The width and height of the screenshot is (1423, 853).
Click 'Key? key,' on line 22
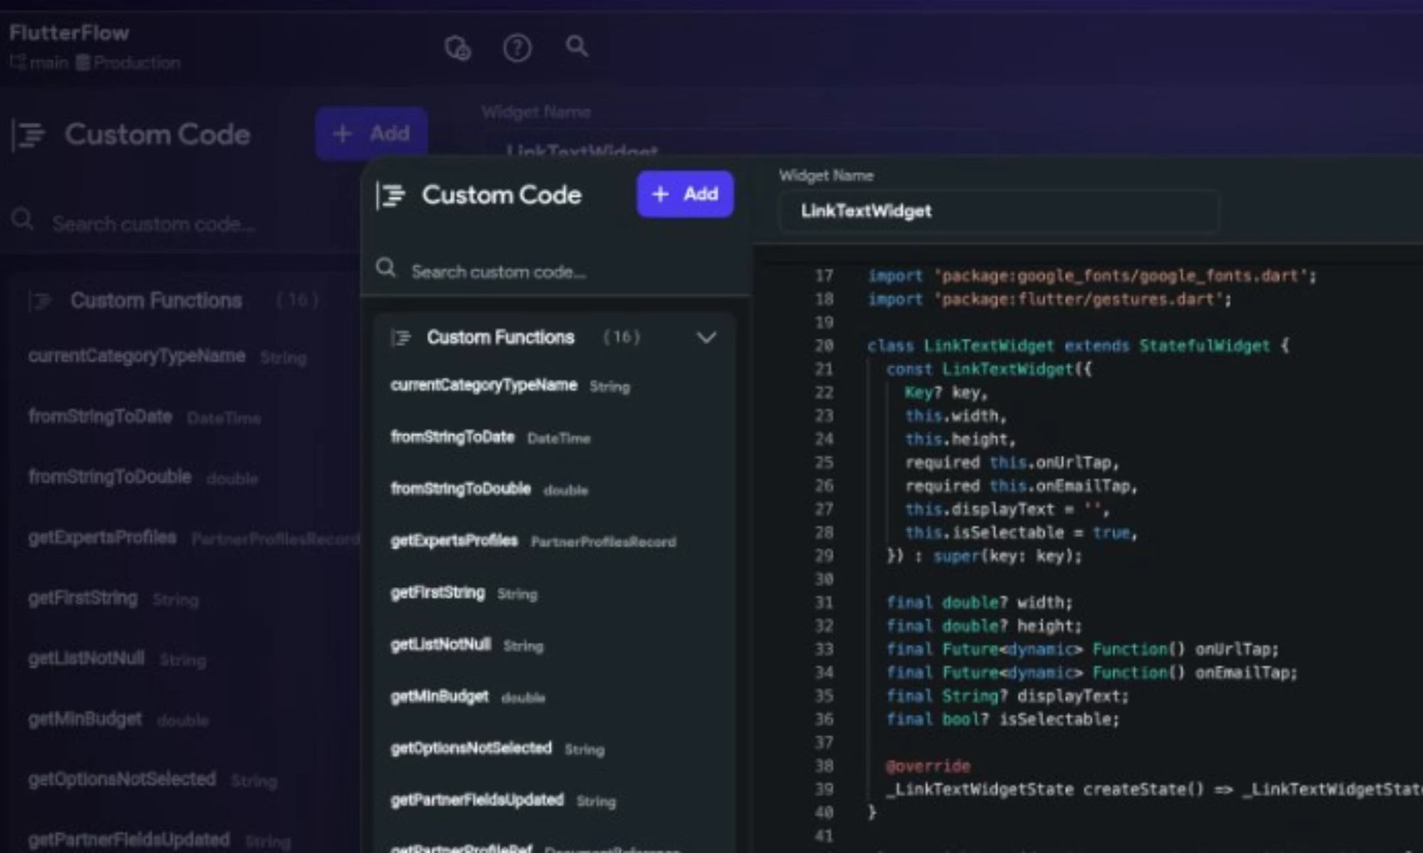[x=946, y=393]
